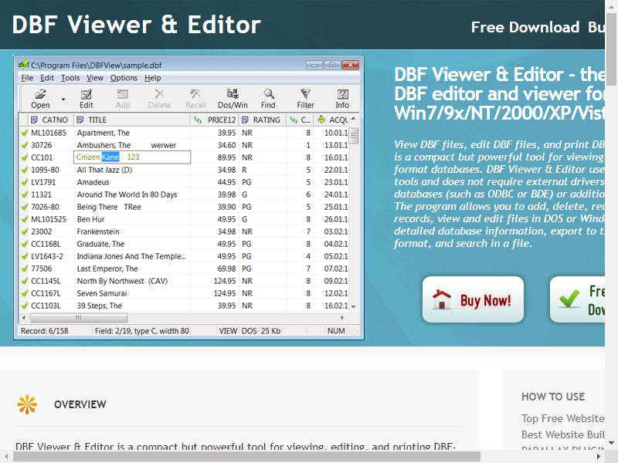Toggle the checkmark for row 11321
Viewport: 618px width, 463px height.
coord(25,194)
